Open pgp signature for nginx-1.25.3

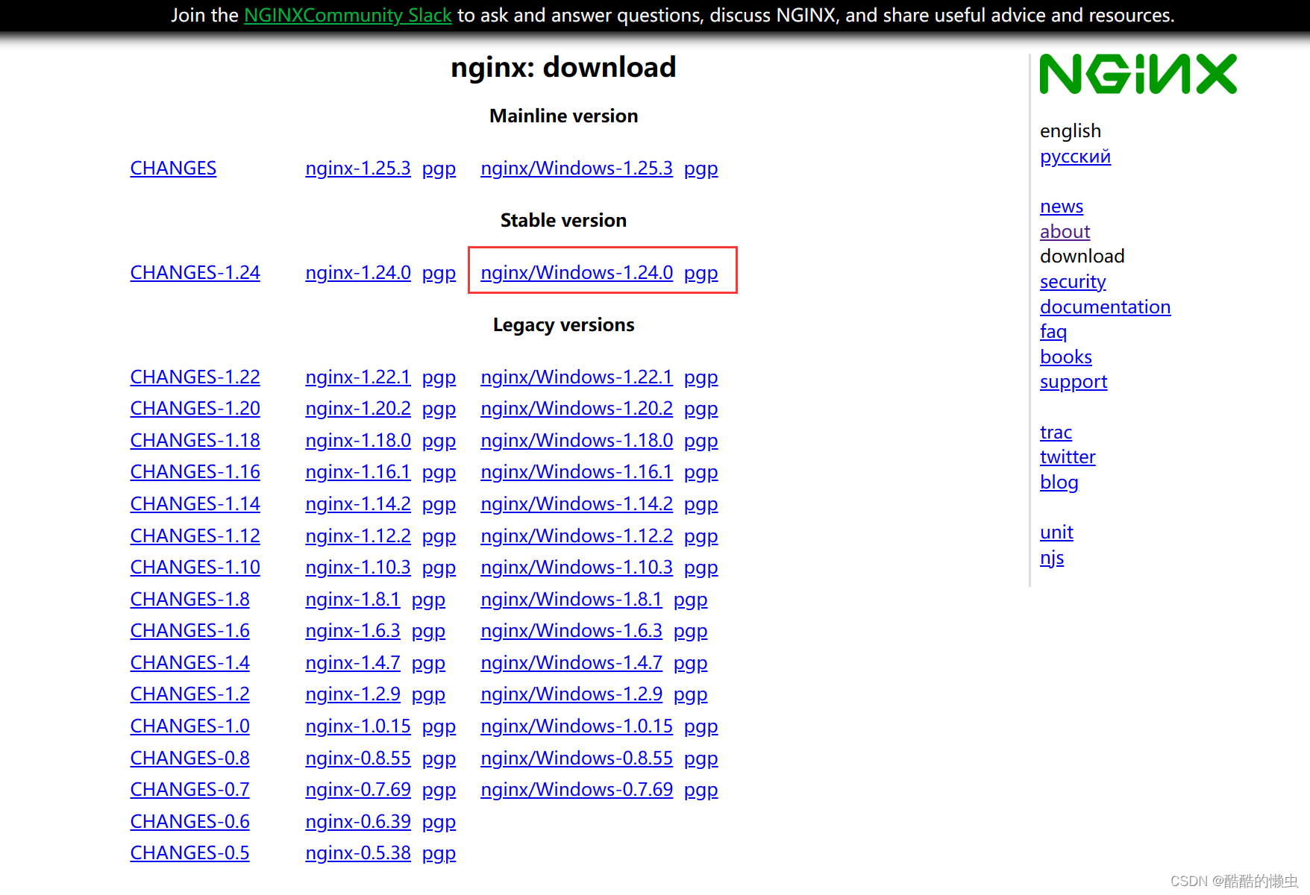pyautogui.click(x=439, y=169)
